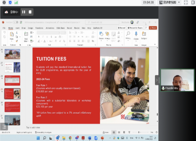Image resolution: width=196 pixels, height=141 pixels.
Task: Collapse the participant video side panel
Action: click(157, 80)
